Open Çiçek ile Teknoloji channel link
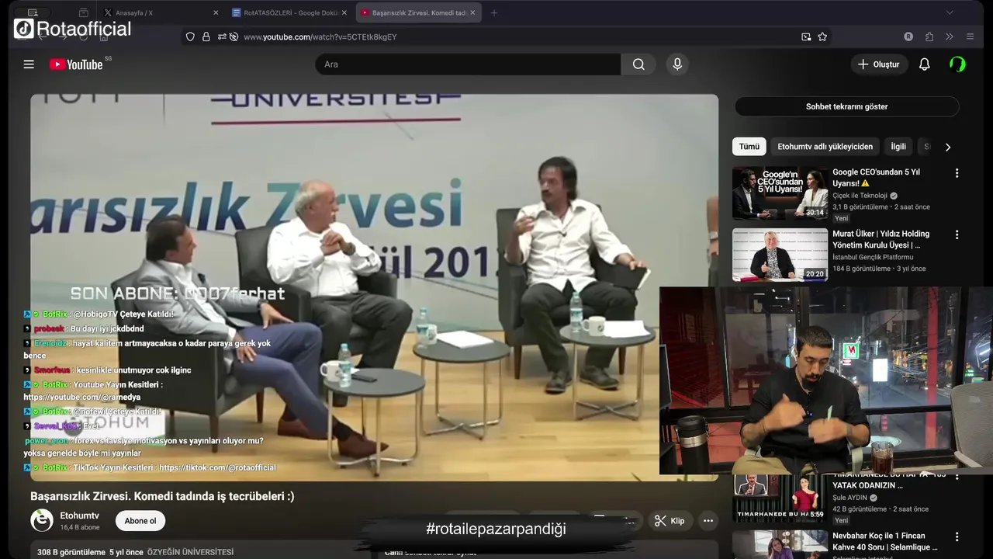 [x=860, y=196]
